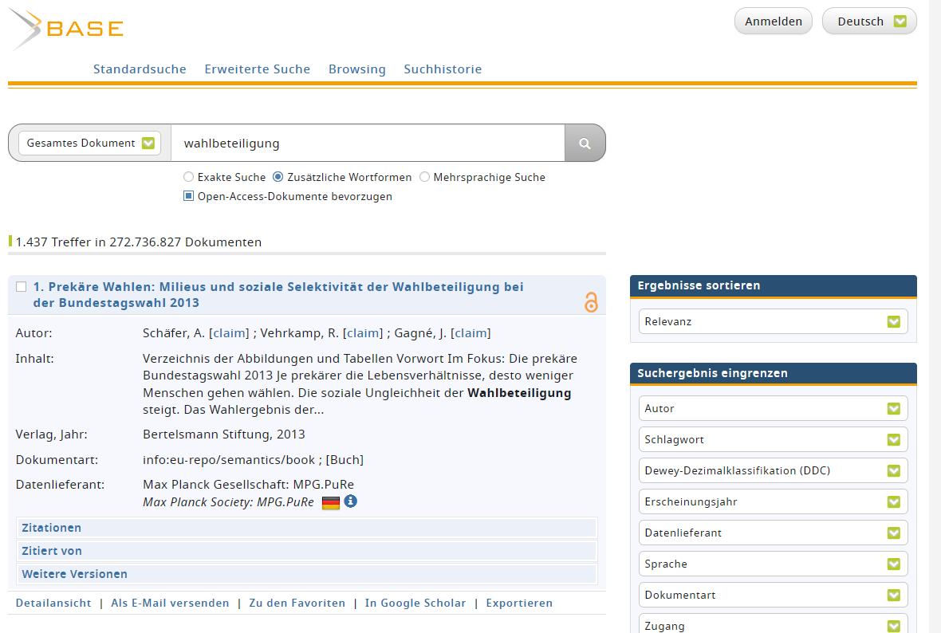
Task: Expand the Dokumentart filter
Action: tap(773, 596)
